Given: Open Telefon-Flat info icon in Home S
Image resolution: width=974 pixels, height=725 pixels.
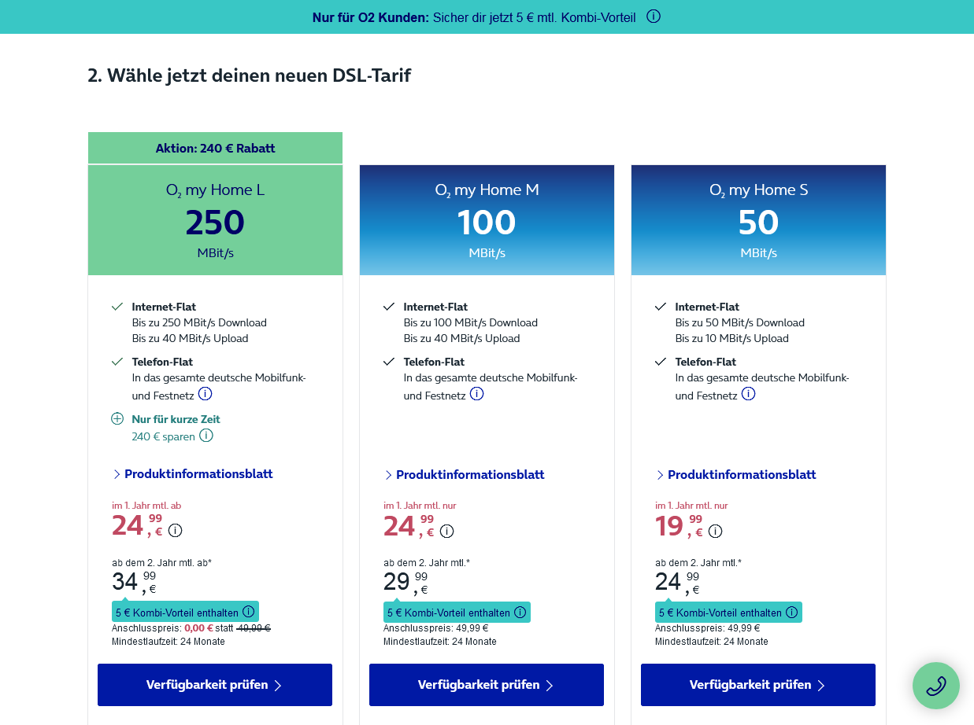Looking at the screenshot, I should coord(749,394).
